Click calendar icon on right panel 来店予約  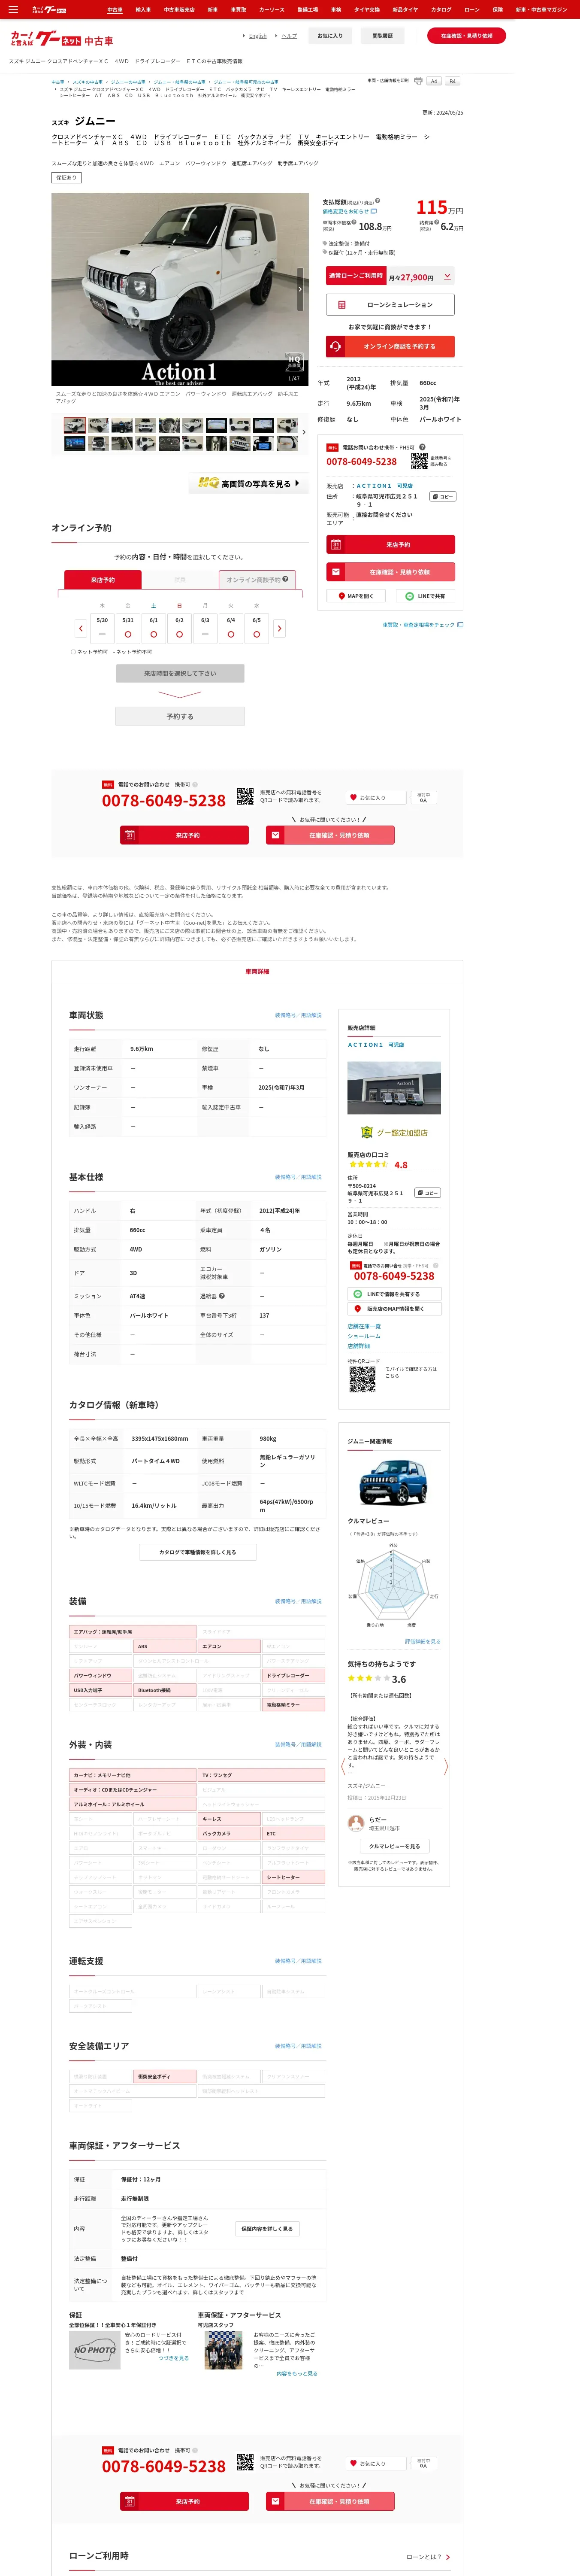[x=336, y=545]
